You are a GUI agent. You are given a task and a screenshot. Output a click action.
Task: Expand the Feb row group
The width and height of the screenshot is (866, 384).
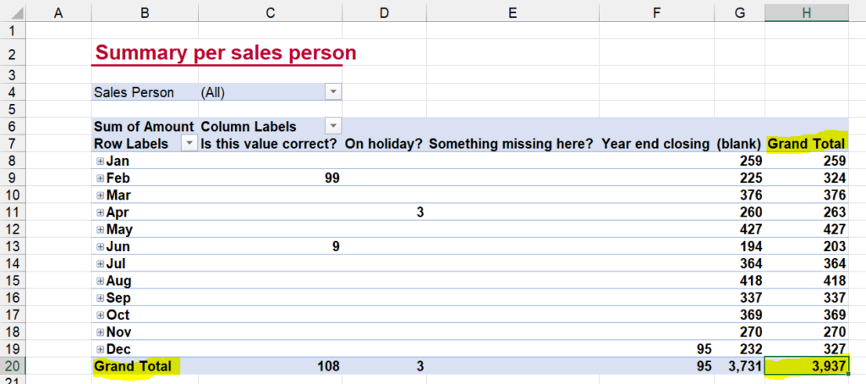100,178
